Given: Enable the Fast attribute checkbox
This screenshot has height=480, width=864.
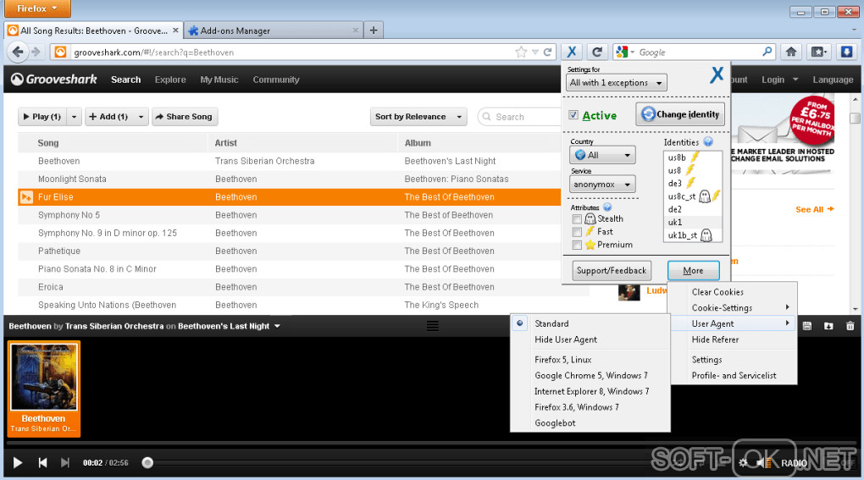Looking at the screenshot, I should 577,232.
